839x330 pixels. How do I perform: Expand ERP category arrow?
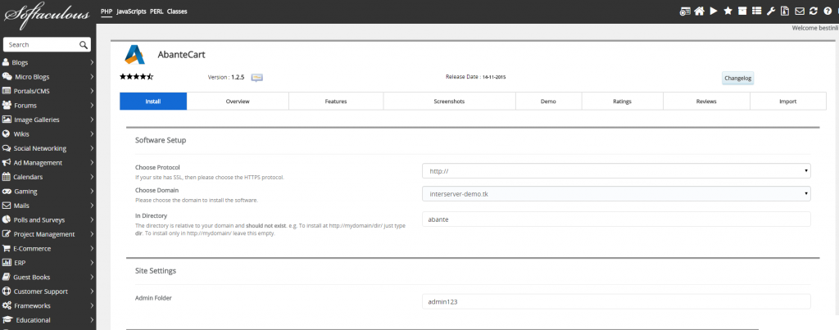92,263
